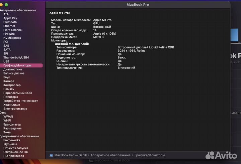Select Хранилище in the sidebar
This screenshot has height=164, width=241.
click(12, 105)
